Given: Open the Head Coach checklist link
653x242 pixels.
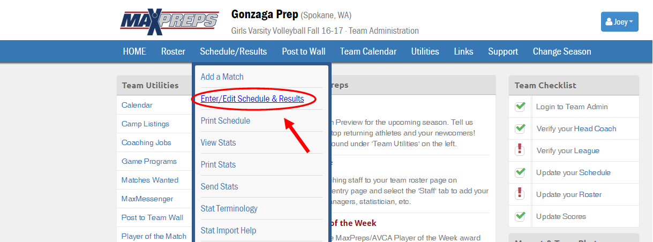Looking at the screenshot, I should [x=595, y=129].
